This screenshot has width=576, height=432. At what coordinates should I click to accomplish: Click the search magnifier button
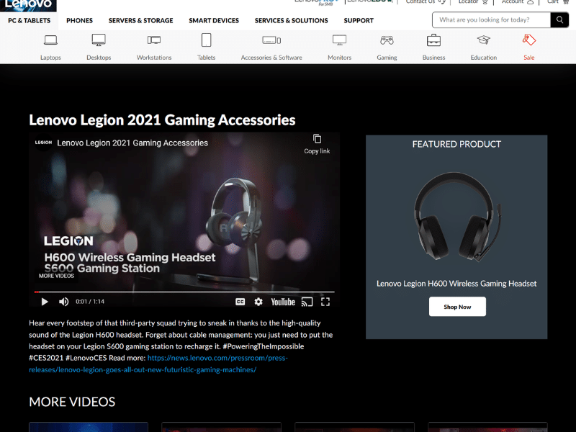[559, 20]
